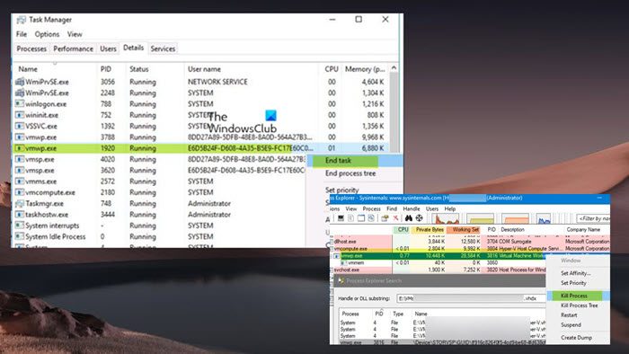Sort by the Status column header

click(155, 69)
